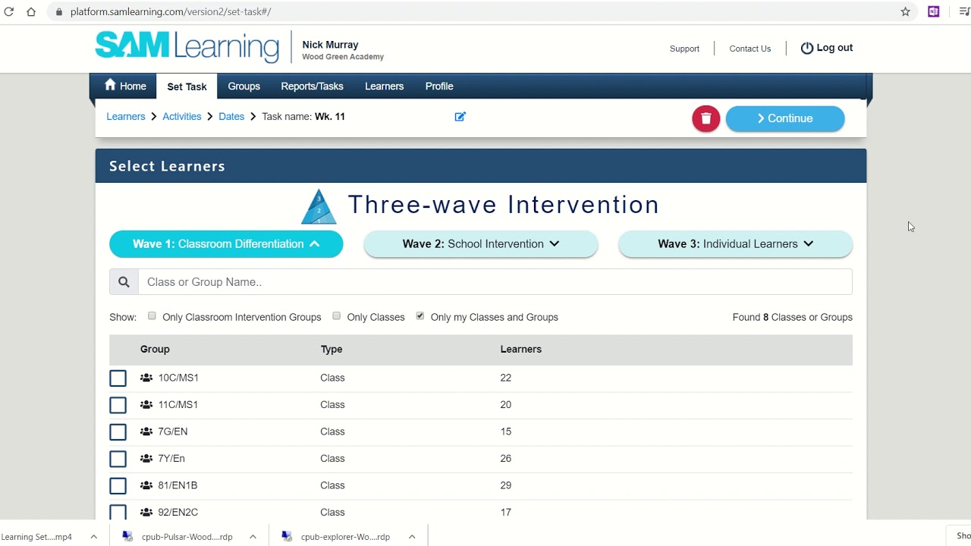Open the cpub-Pulsar-Wood rdp download file

click(x=187, y=537)
